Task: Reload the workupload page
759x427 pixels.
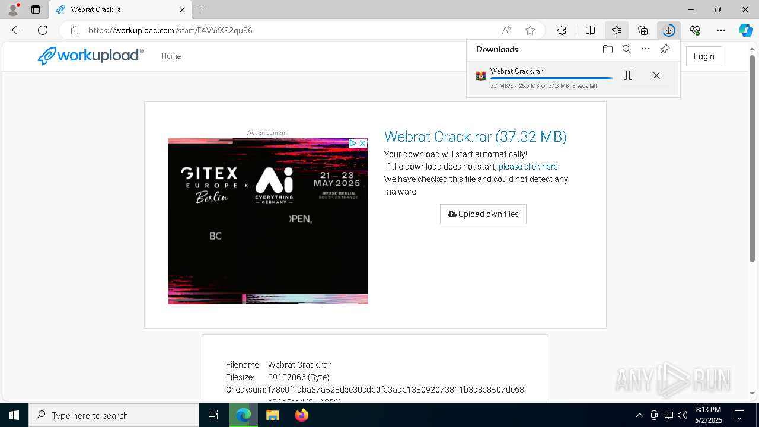Action: [43, 30]
